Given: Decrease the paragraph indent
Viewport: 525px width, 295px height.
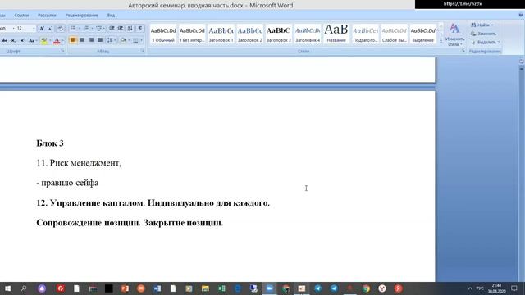Looking at the screenshot, I should (x=112, y=29).
